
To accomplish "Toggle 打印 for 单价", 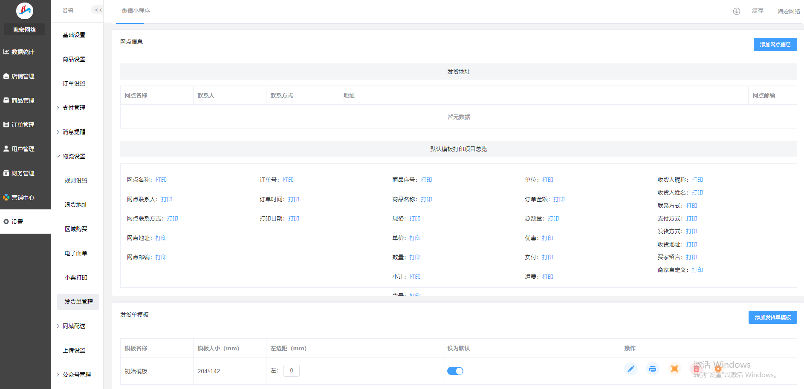I will [x=415, y=238].
